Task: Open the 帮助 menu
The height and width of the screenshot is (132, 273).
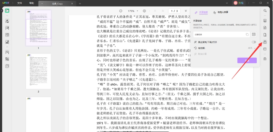Action: click(32, 3)
